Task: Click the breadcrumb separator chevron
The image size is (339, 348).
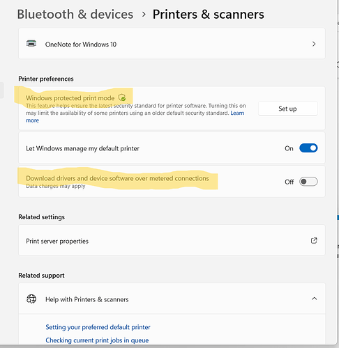Action: [x=144, y=15]
